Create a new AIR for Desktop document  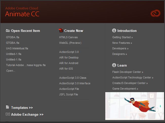tap(69, 57)
